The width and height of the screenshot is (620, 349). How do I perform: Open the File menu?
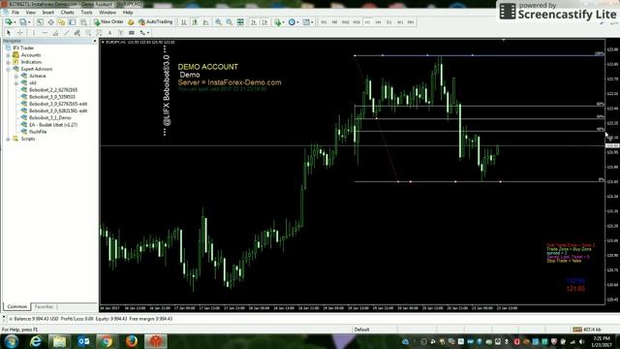[x=15, y=13]
